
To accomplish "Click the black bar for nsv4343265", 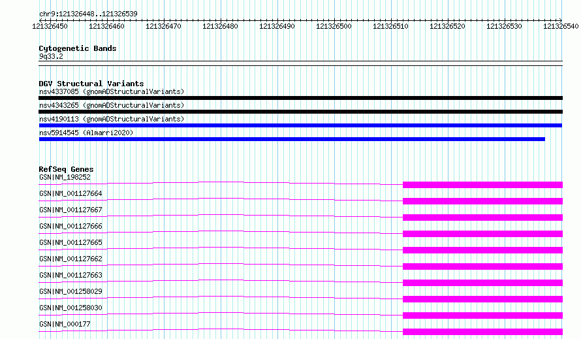I will (300, 112).
